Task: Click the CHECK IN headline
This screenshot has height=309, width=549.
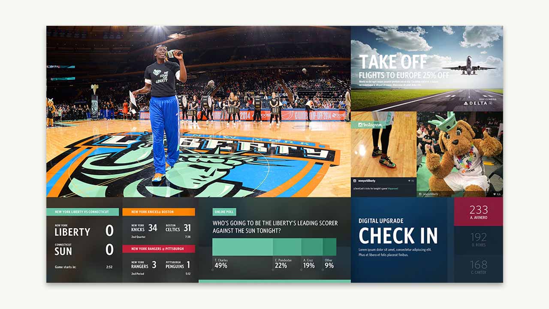Action: 398,236
